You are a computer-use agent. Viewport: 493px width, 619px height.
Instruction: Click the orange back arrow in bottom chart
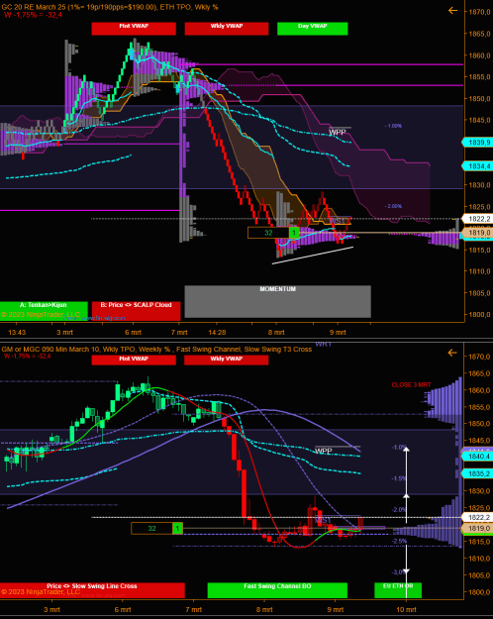click(452, 353)
